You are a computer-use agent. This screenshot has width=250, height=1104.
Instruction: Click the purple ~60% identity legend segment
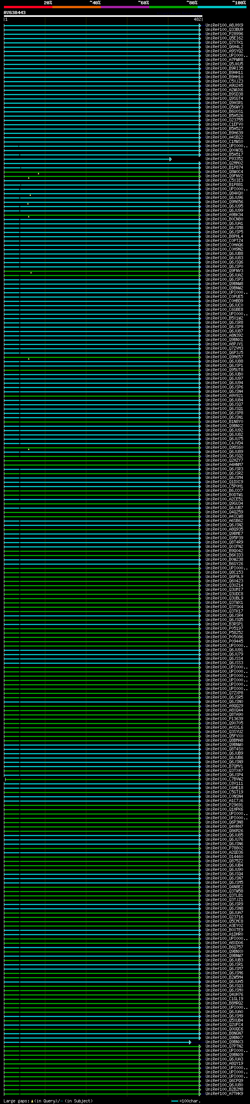coord(125,7)
